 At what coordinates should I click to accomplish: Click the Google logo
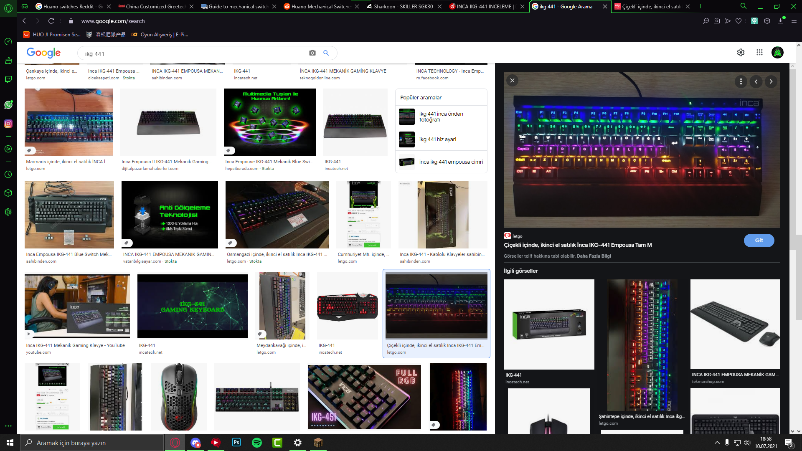click(43, 53)
